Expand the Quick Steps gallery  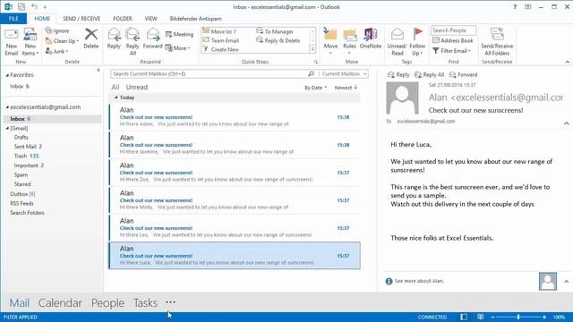[312, 49]
